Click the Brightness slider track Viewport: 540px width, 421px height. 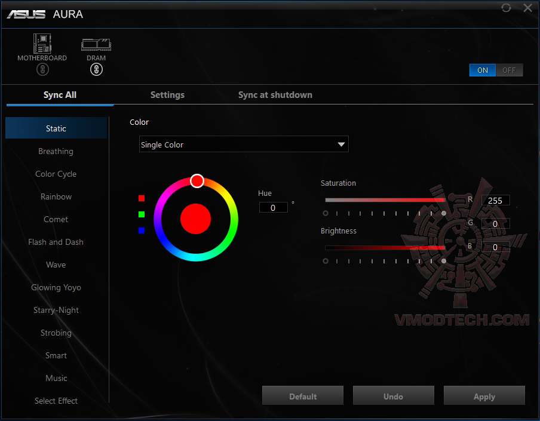point(385,248)
